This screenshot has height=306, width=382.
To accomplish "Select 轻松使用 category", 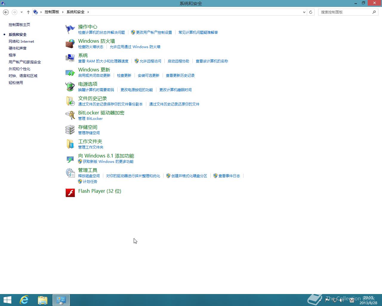I will [16, 83].
